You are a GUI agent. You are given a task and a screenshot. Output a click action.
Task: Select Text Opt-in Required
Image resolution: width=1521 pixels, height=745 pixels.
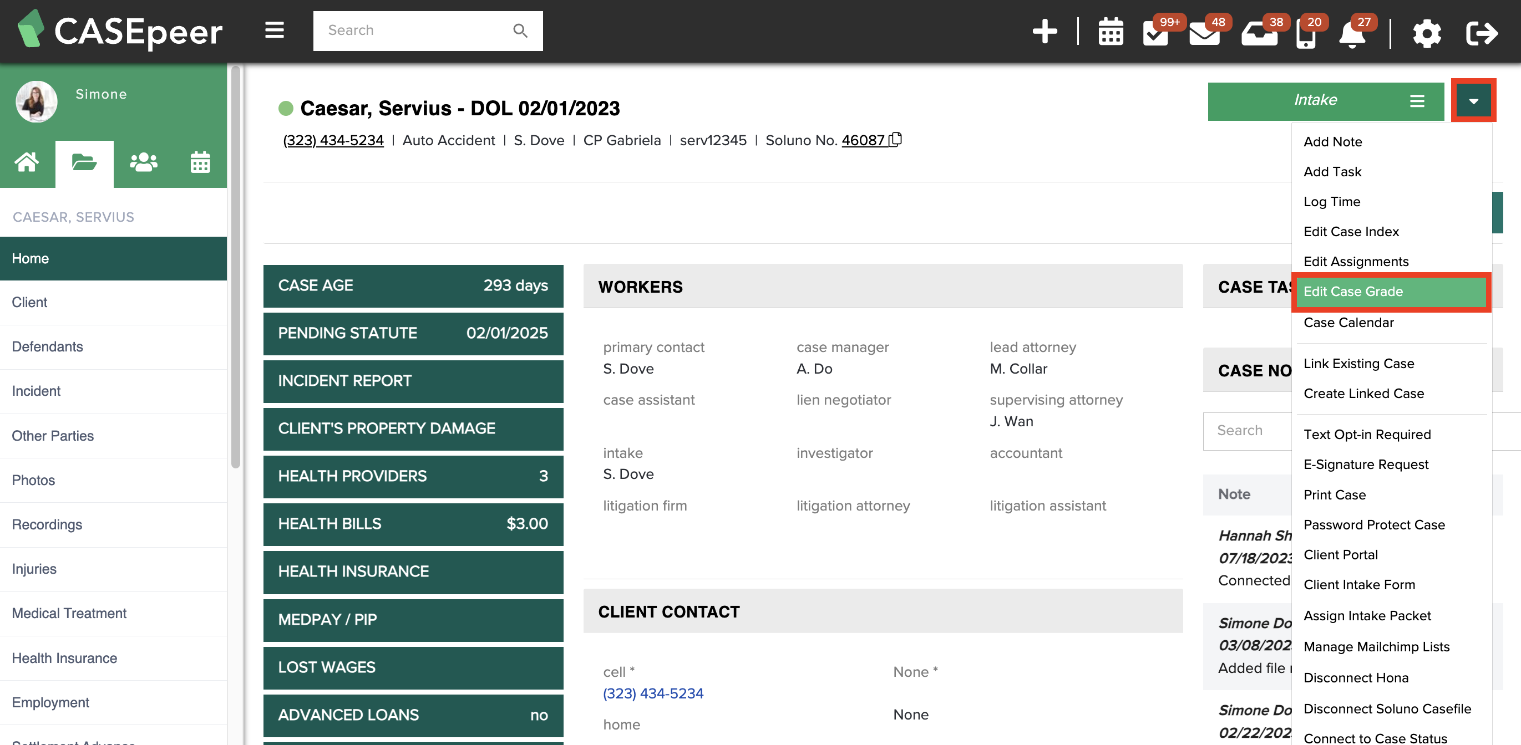[1367, 434]
